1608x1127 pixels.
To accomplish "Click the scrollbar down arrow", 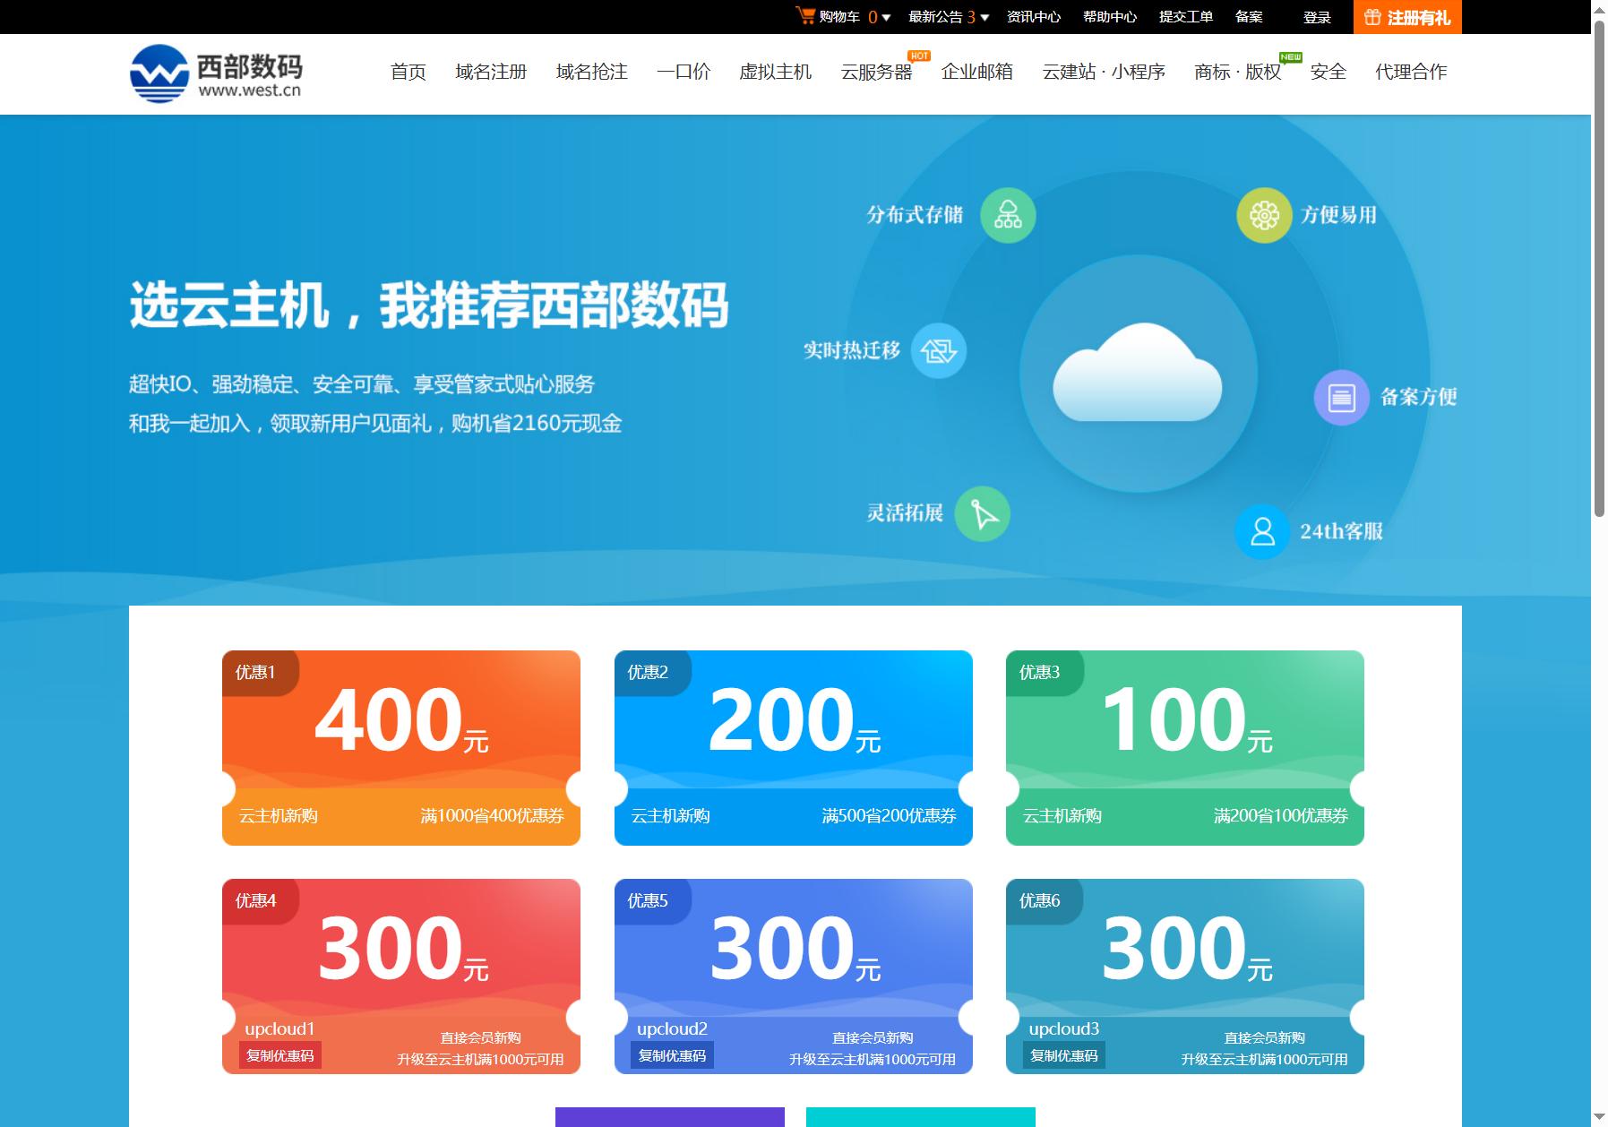I will coord(1599,1117).
